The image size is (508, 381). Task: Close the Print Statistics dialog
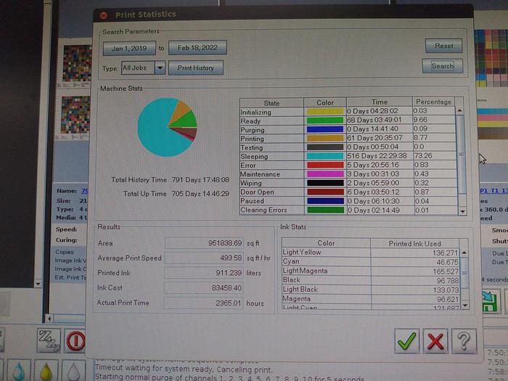[x=103, y=15]
